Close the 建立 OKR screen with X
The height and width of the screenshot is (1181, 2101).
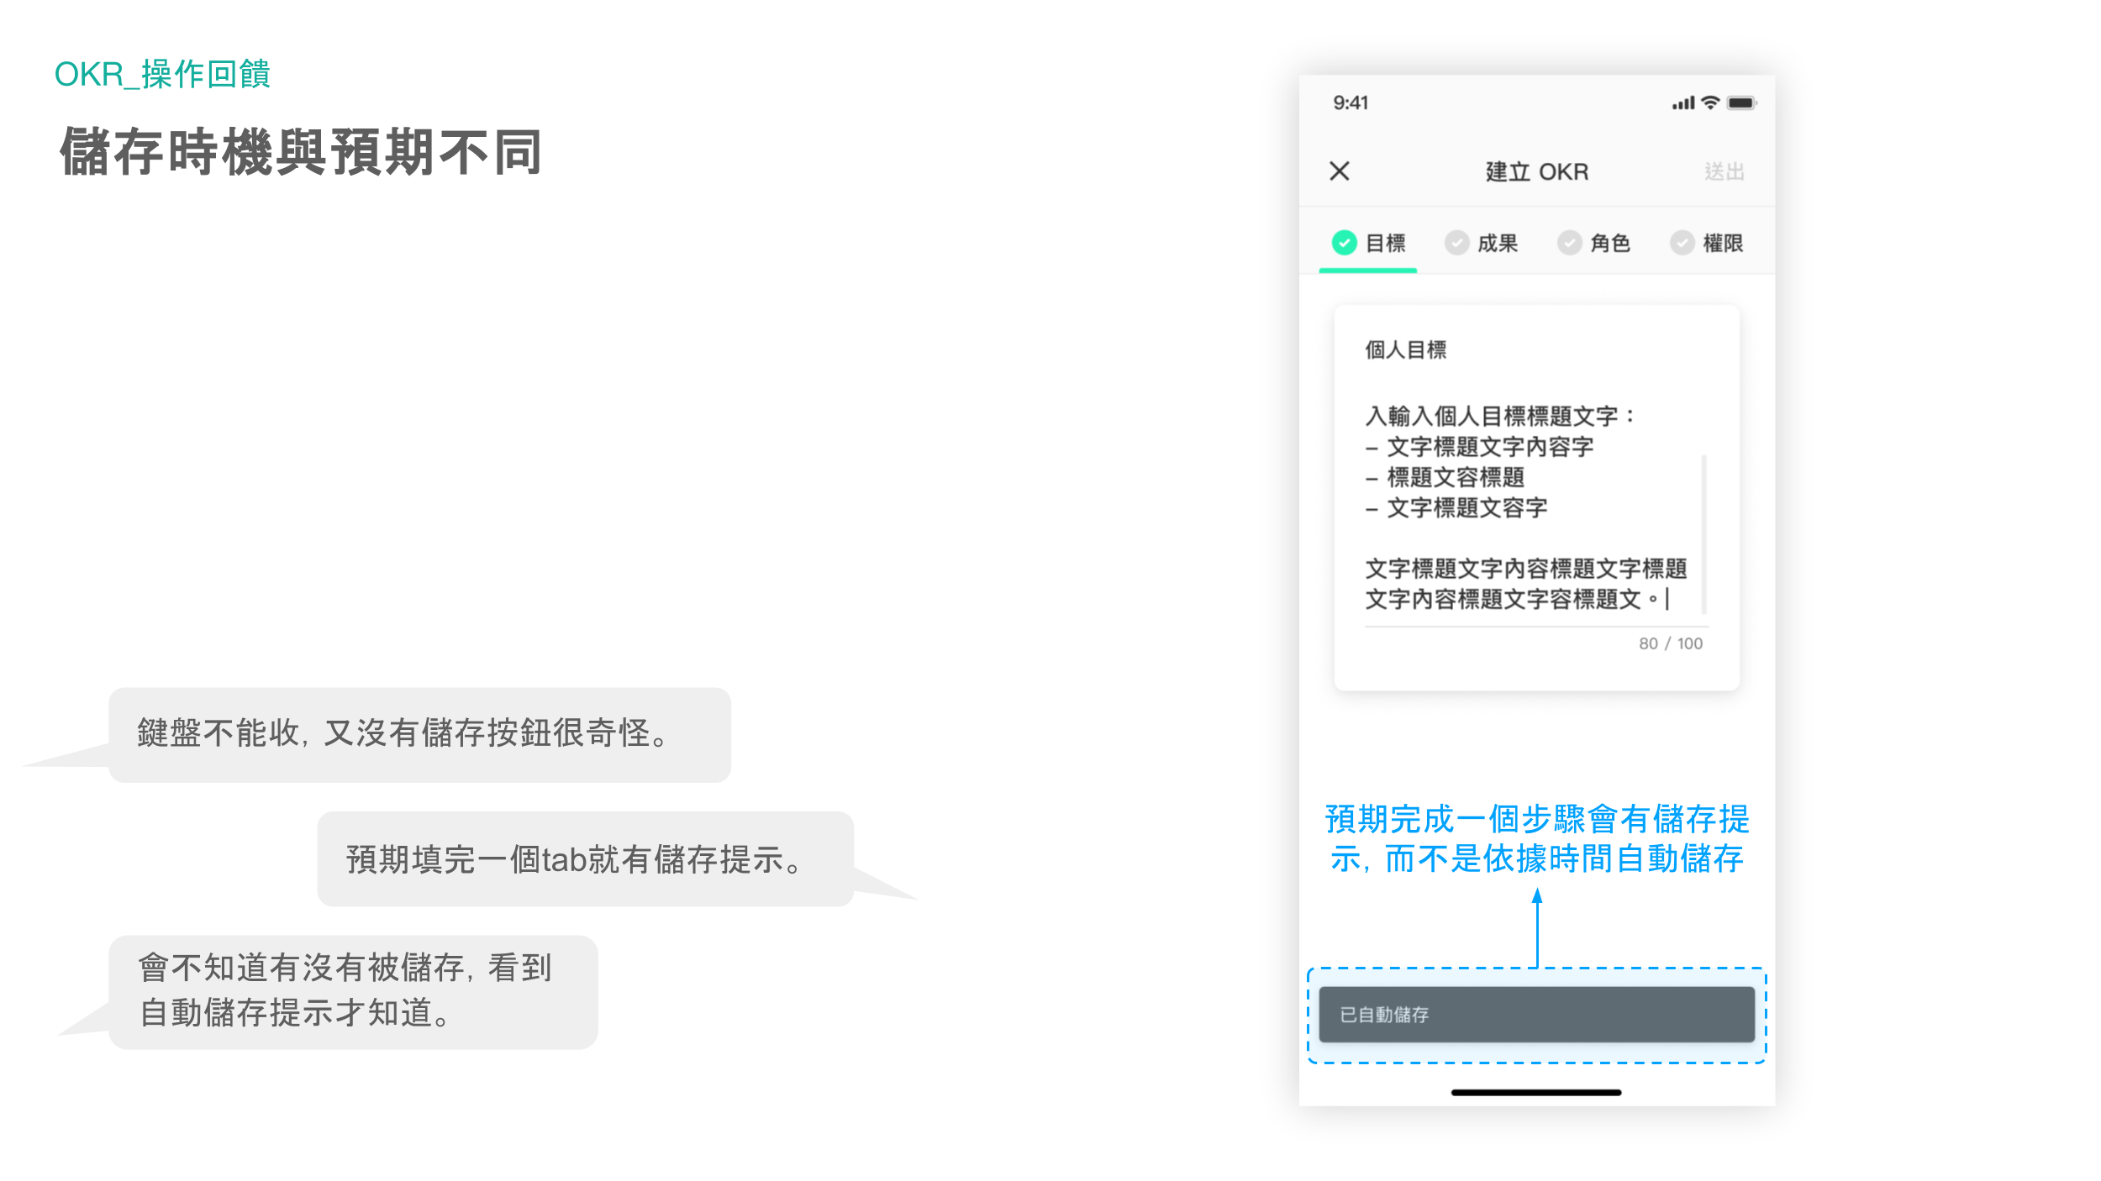1340,171
